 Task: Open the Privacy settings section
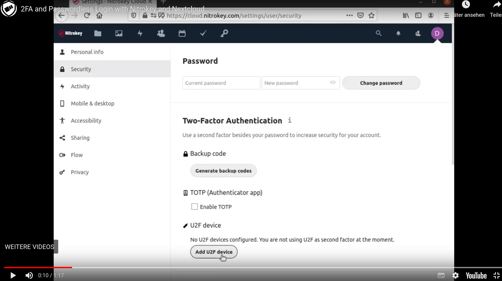click(x=112, y=172)
